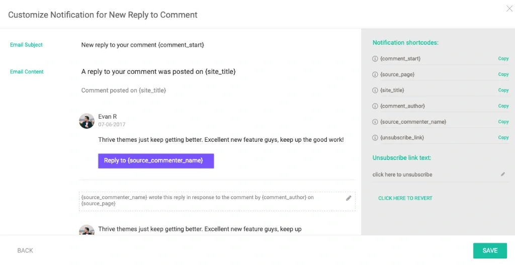Edit unsubscribe link text with pencil icon
515x265 pixels.
(502, 174)
